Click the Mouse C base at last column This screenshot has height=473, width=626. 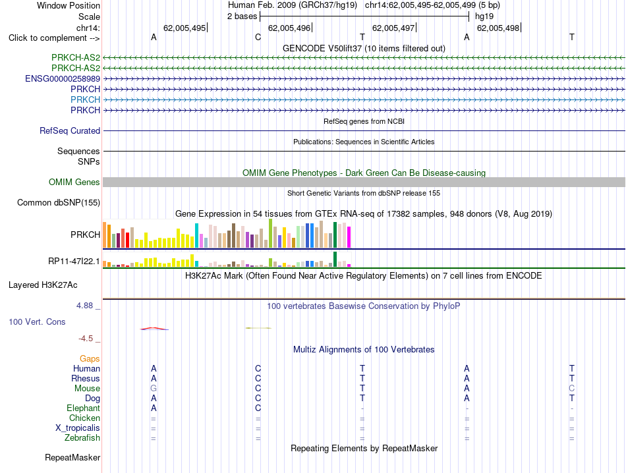tap(572, 389)
